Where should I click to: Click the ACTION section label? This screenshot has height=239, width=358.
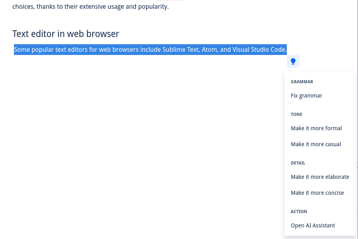pos(299,212)
